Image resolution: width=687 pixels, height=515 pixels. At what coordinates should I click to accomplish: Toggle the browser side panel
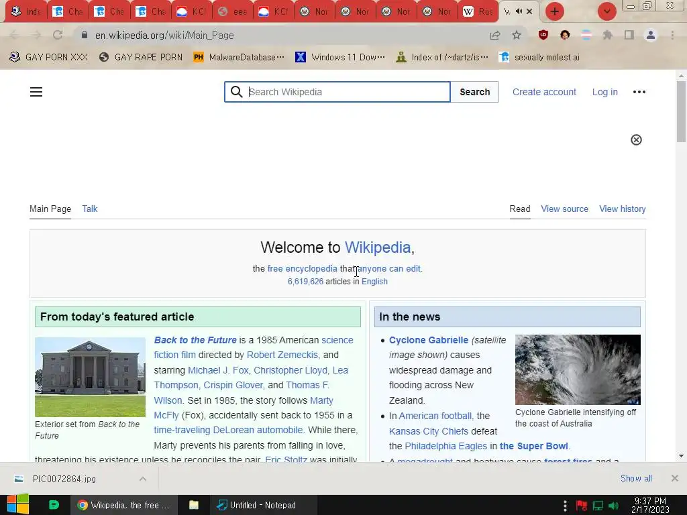629,35
